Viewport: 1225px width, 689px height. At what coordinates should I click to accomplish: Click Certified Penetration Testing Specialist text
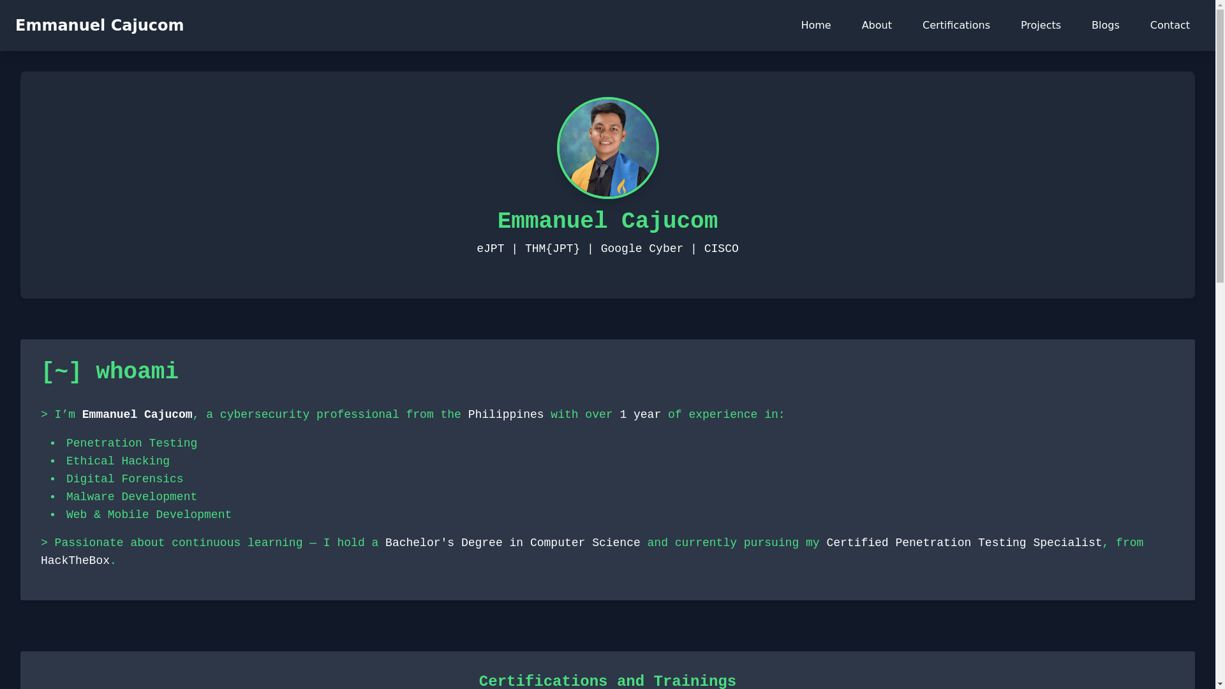click(x=964, y=543)
